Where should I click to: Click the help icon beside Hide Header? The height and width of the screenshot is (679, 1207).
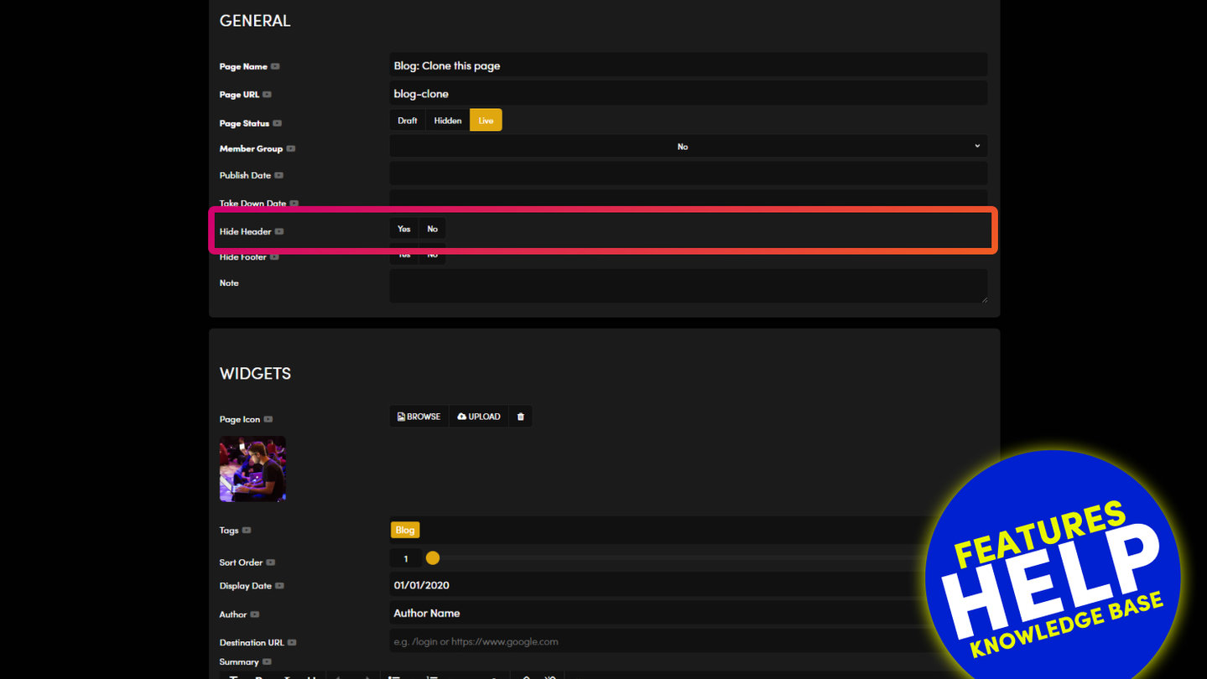(x=279, y=231)
